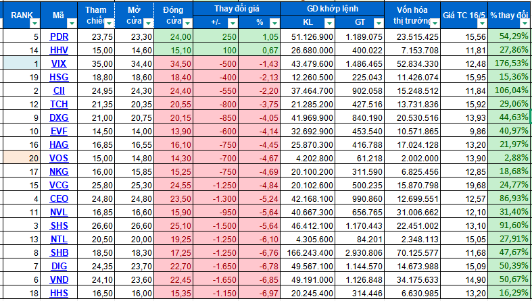Open the VOS ticker link
Viewport: 532px width, 301px height.
pos(59,158)
